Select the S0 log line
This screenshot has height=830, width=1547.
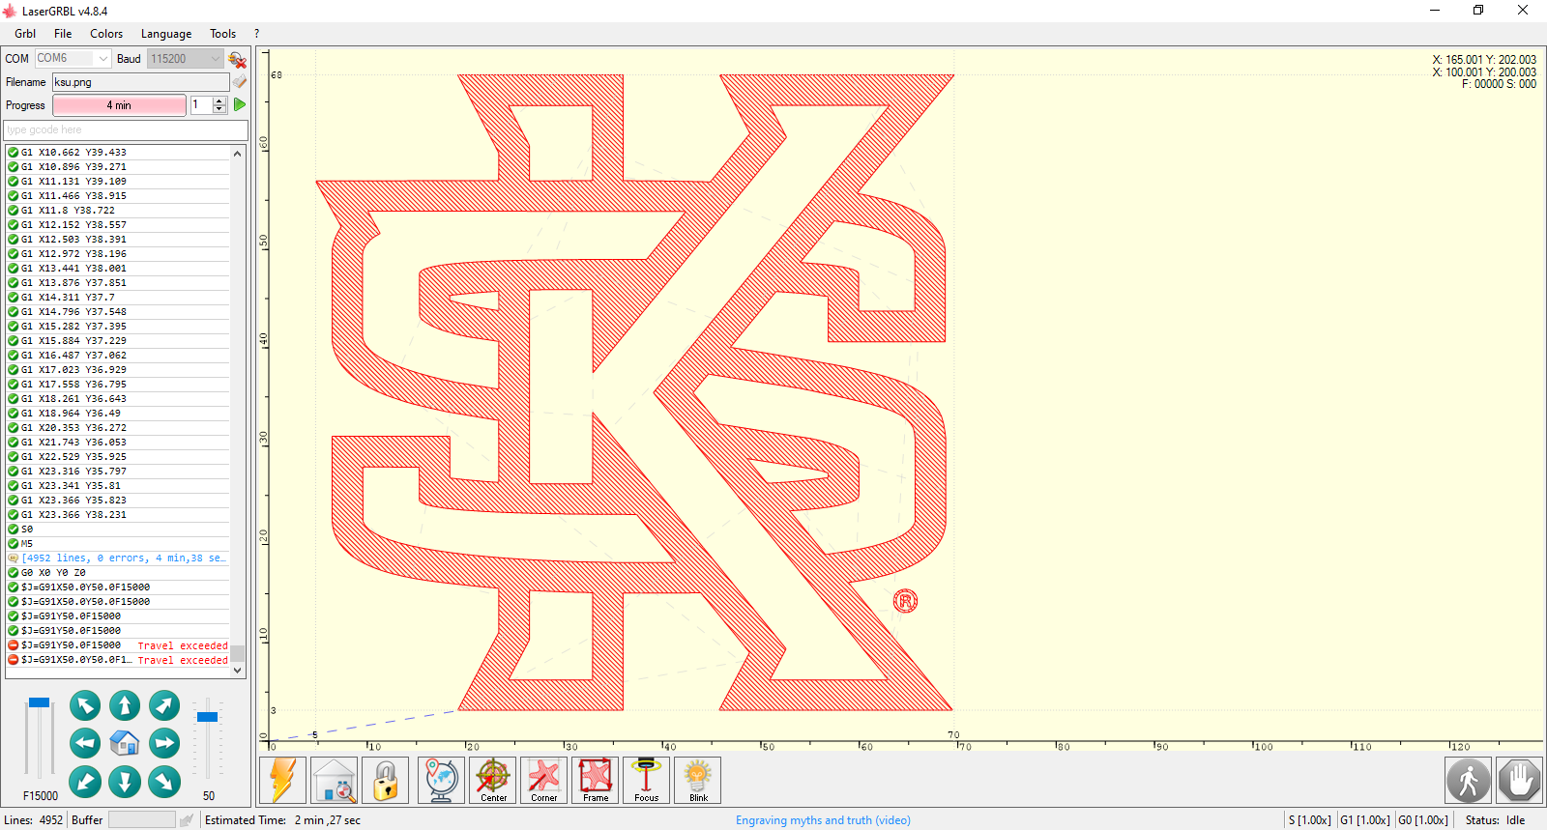pyautogui.click(x=117, y=529)
